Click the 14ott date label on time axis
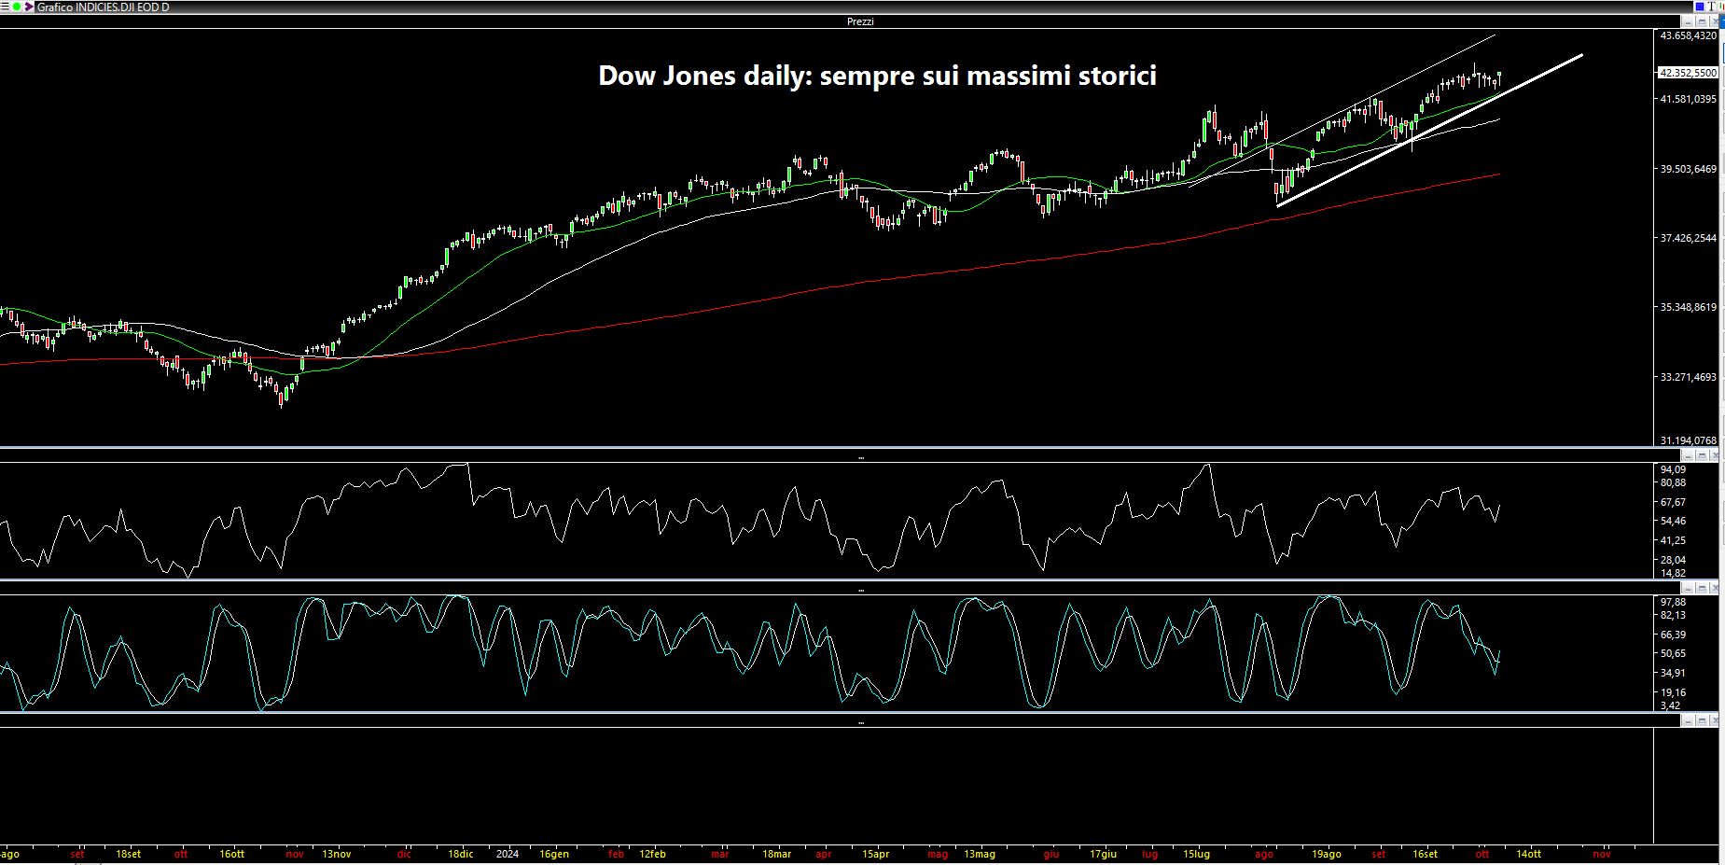This screenshot has height=865, width=1725. click(1529, 854)
